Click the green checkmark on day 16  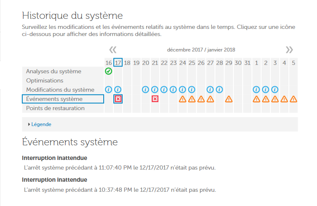(x=108, y=71)
